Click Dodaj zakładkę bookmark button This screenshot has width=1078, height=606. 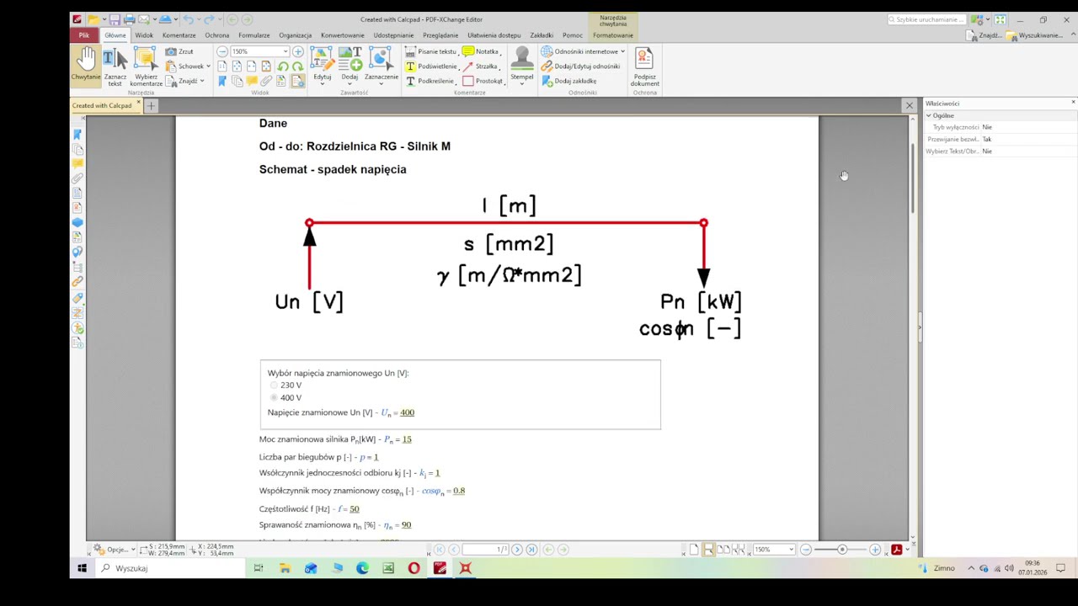click(x=568, y=81)
